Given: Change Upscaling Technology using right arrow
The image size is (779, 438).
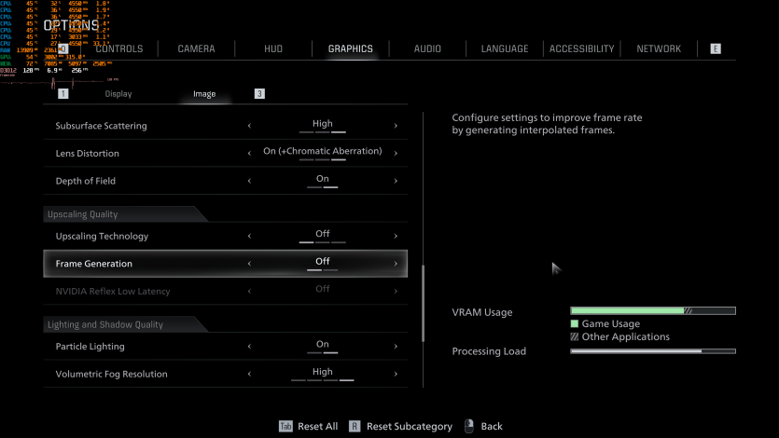Looking at the screenshot, I should tap(396, 236).
